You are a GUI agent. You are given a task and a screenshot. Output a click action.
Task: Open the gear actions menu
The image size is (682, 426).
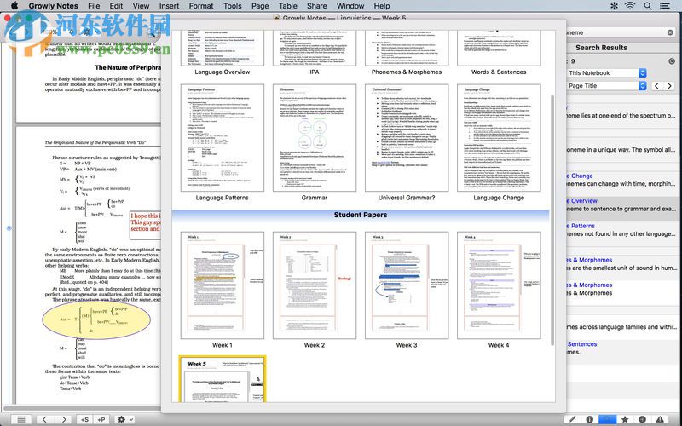coord(125,419)
